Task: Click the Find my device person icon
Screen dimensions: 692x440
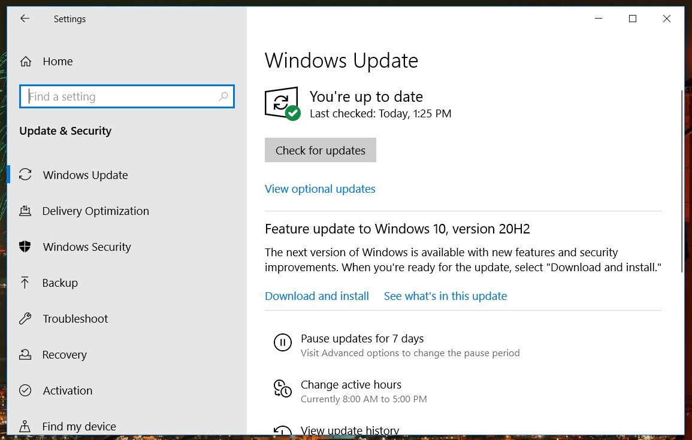Action: (25, 426)
